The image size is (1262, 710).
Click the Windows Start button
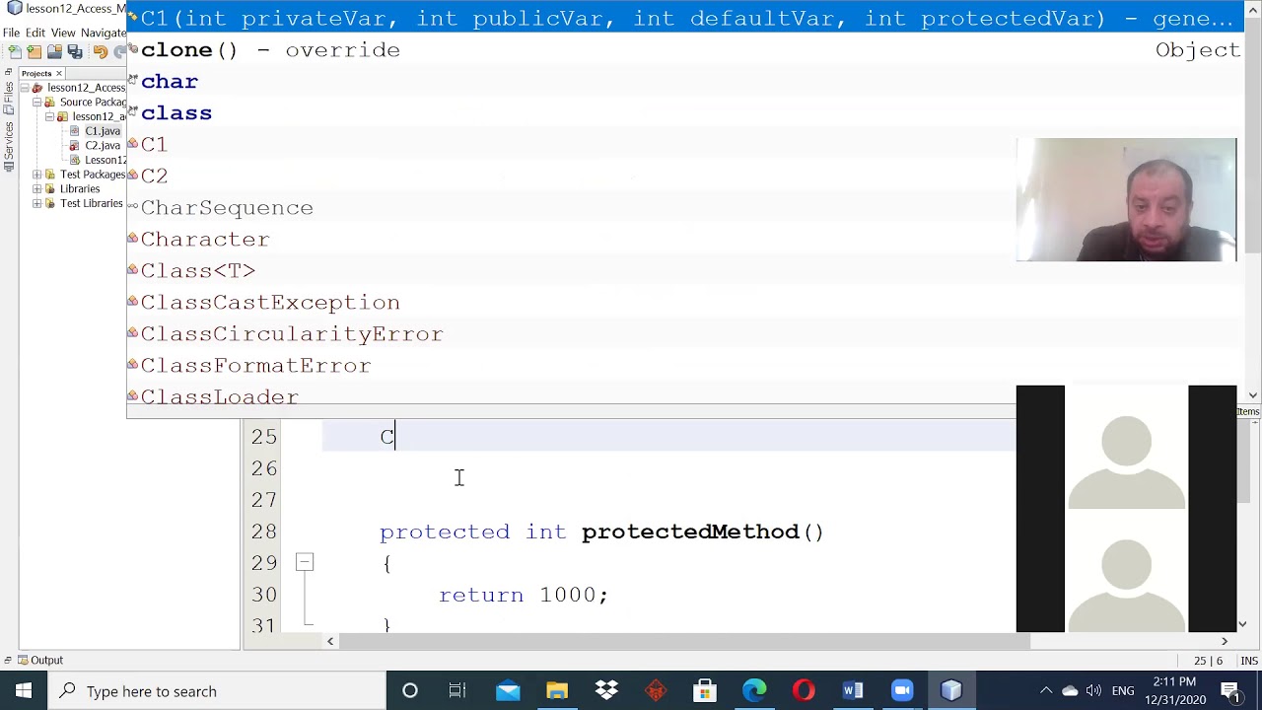(24, 690)
